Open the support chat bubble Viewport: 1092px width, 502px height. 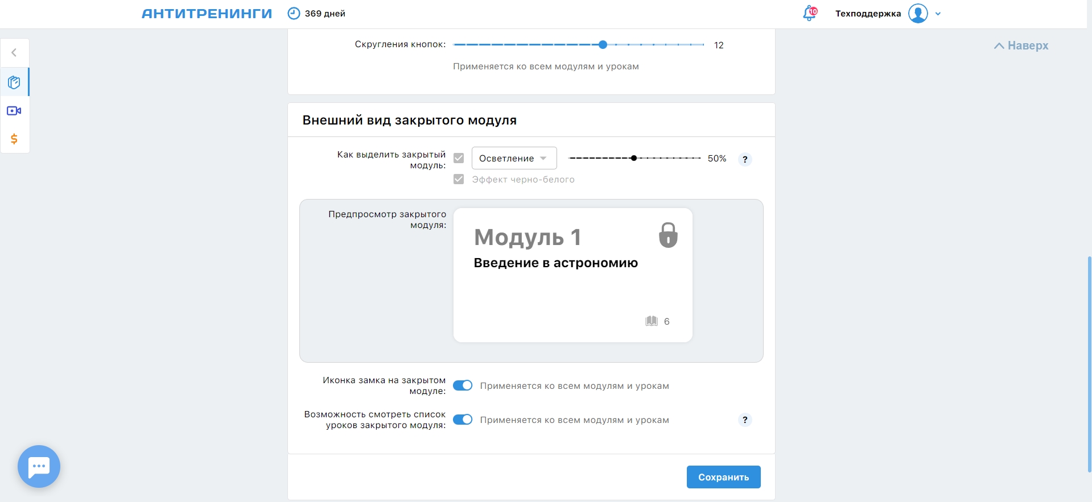(x=39, y=466)
